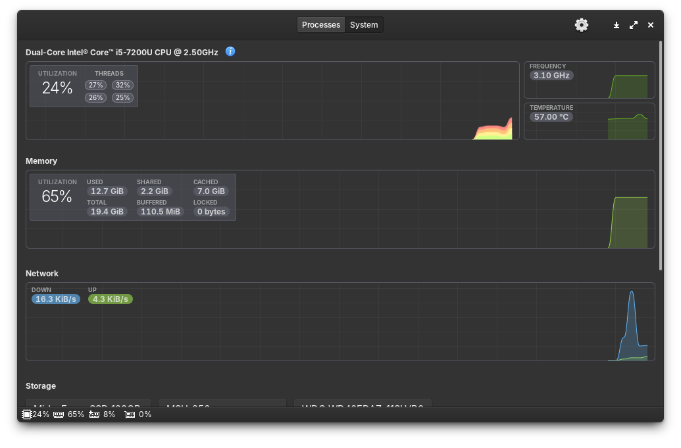Click the CPU chip icon in status bar
The image size is (681, 448).
[27, 414]
